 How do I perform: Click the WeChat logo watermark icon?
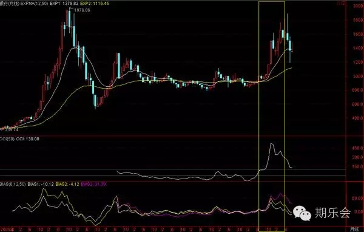coord(302,213)
